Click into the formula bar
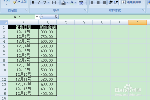The image size is (150, 100). pyautogui.click(x=104, y=17)
